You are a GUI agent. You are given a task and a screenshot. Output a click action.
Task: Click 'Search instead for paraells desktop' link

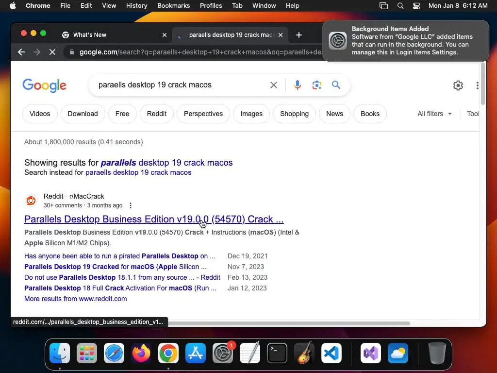click(138, 172)
